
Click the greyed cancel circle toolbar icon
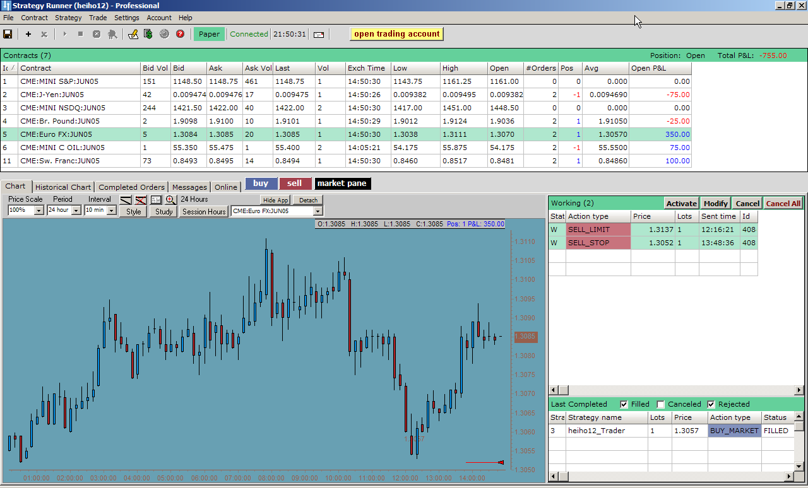pyautogui.click(x=97, y=34)
